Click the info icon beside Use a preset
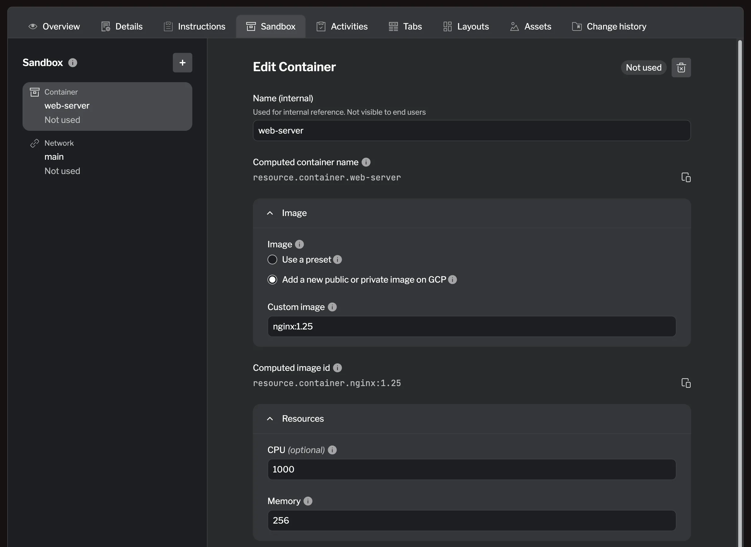The height and width of the screenshot is (547, 751). point(338,260)
